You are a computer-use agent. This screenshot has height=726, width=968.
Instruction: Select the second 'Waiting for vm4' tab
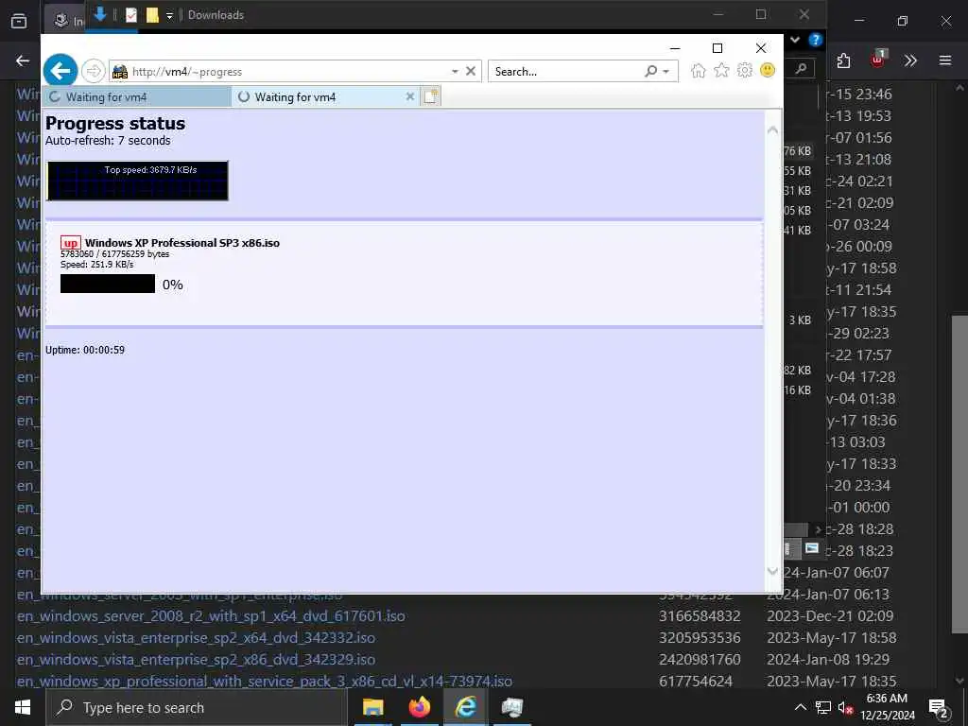(x=325, y=97)
